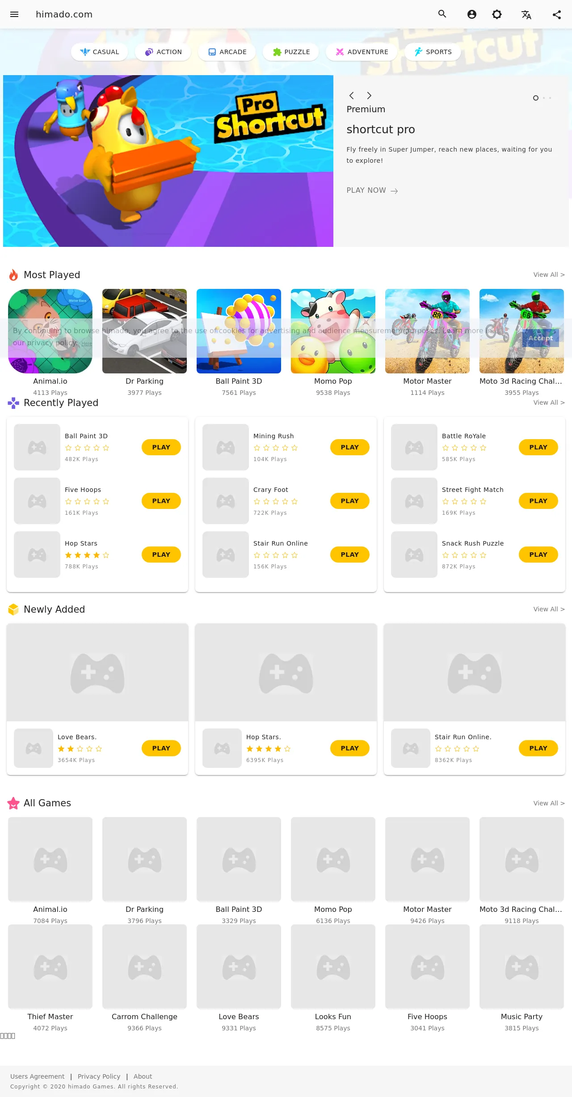Select the first carousel indicator dot

point(536,98)
